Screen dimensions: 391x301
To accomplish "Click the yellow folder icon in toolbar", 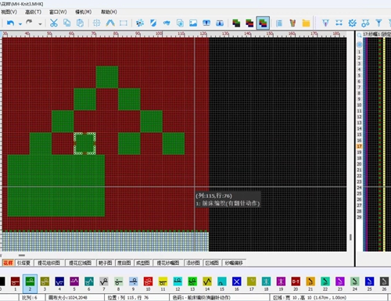I will pyautogui.click(x=306, y=23).
